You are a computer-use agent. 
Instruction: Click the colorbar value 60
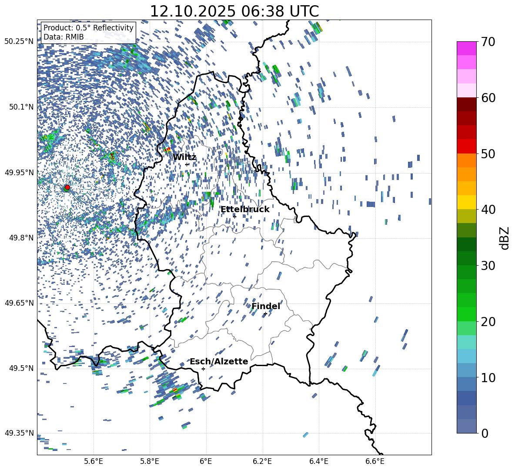coord(488,98)
